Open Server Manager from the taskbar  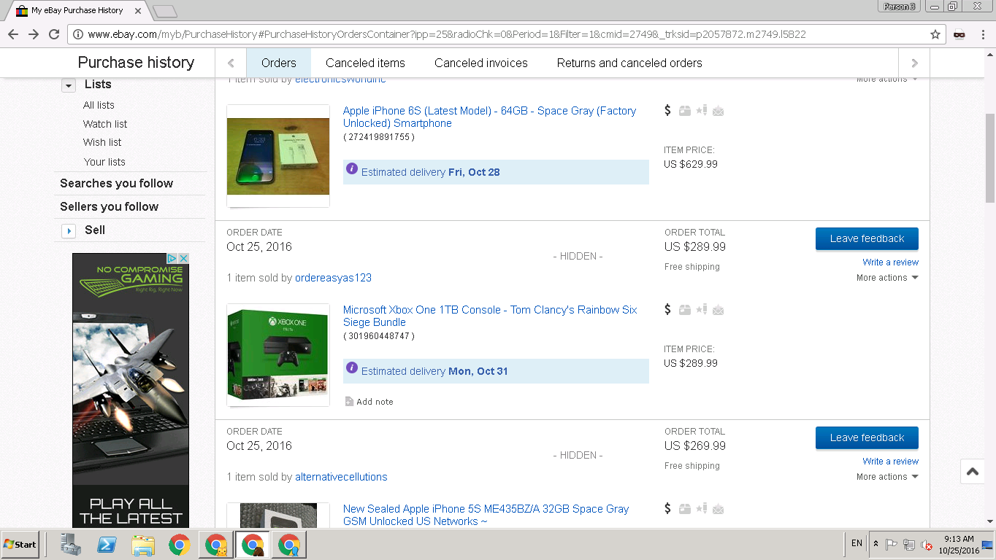[71, 545]
